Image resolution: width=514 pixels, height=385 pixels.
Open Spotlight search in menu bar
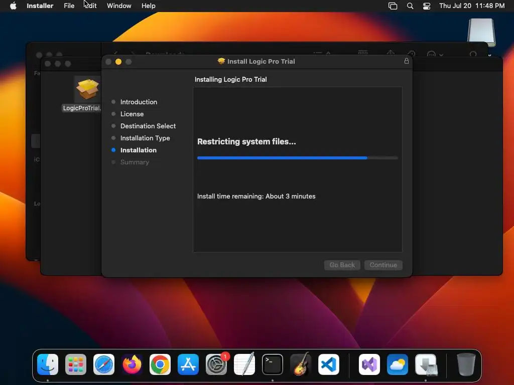coord(410,6)
